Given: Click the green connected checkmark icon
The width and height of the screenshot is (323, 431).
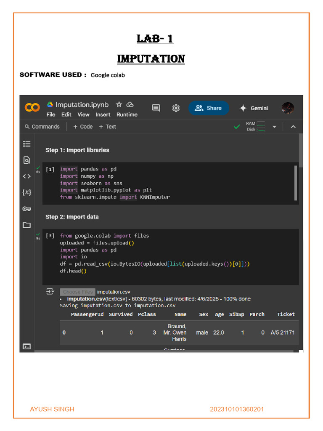Looking at the screenshot, I should 237,127.
